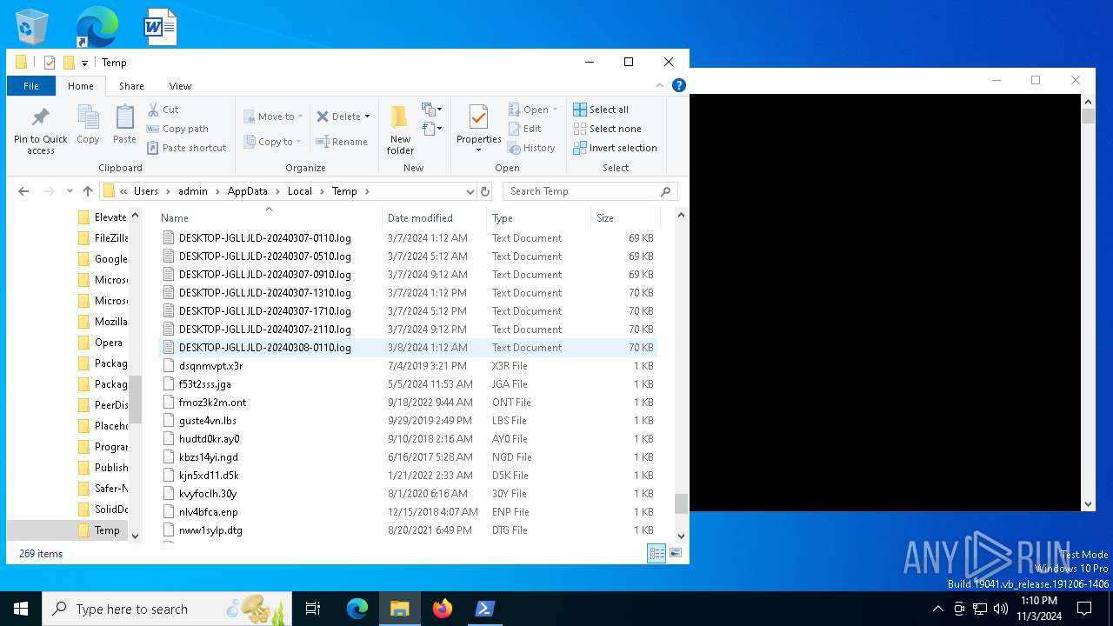The image size is (1113, 626).
Task: Show file History
Action: [x=532, y=148]
